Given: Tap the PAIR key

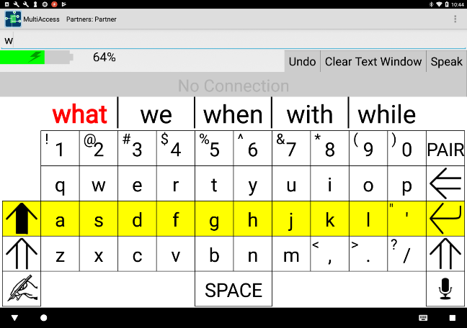Looking at the screenshot, I should tap(445, 150).
